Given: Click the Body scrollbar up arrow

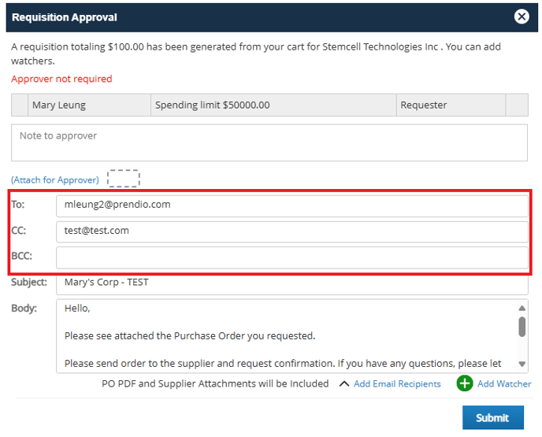Looking at the screenshot, I should coord(522,308).
